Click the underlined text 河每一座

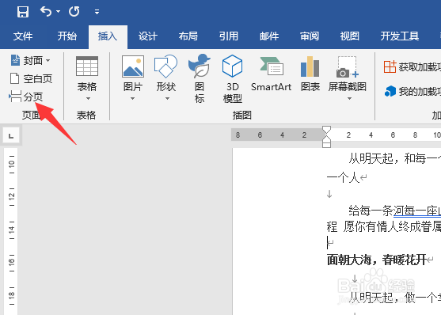click(416, 211)
